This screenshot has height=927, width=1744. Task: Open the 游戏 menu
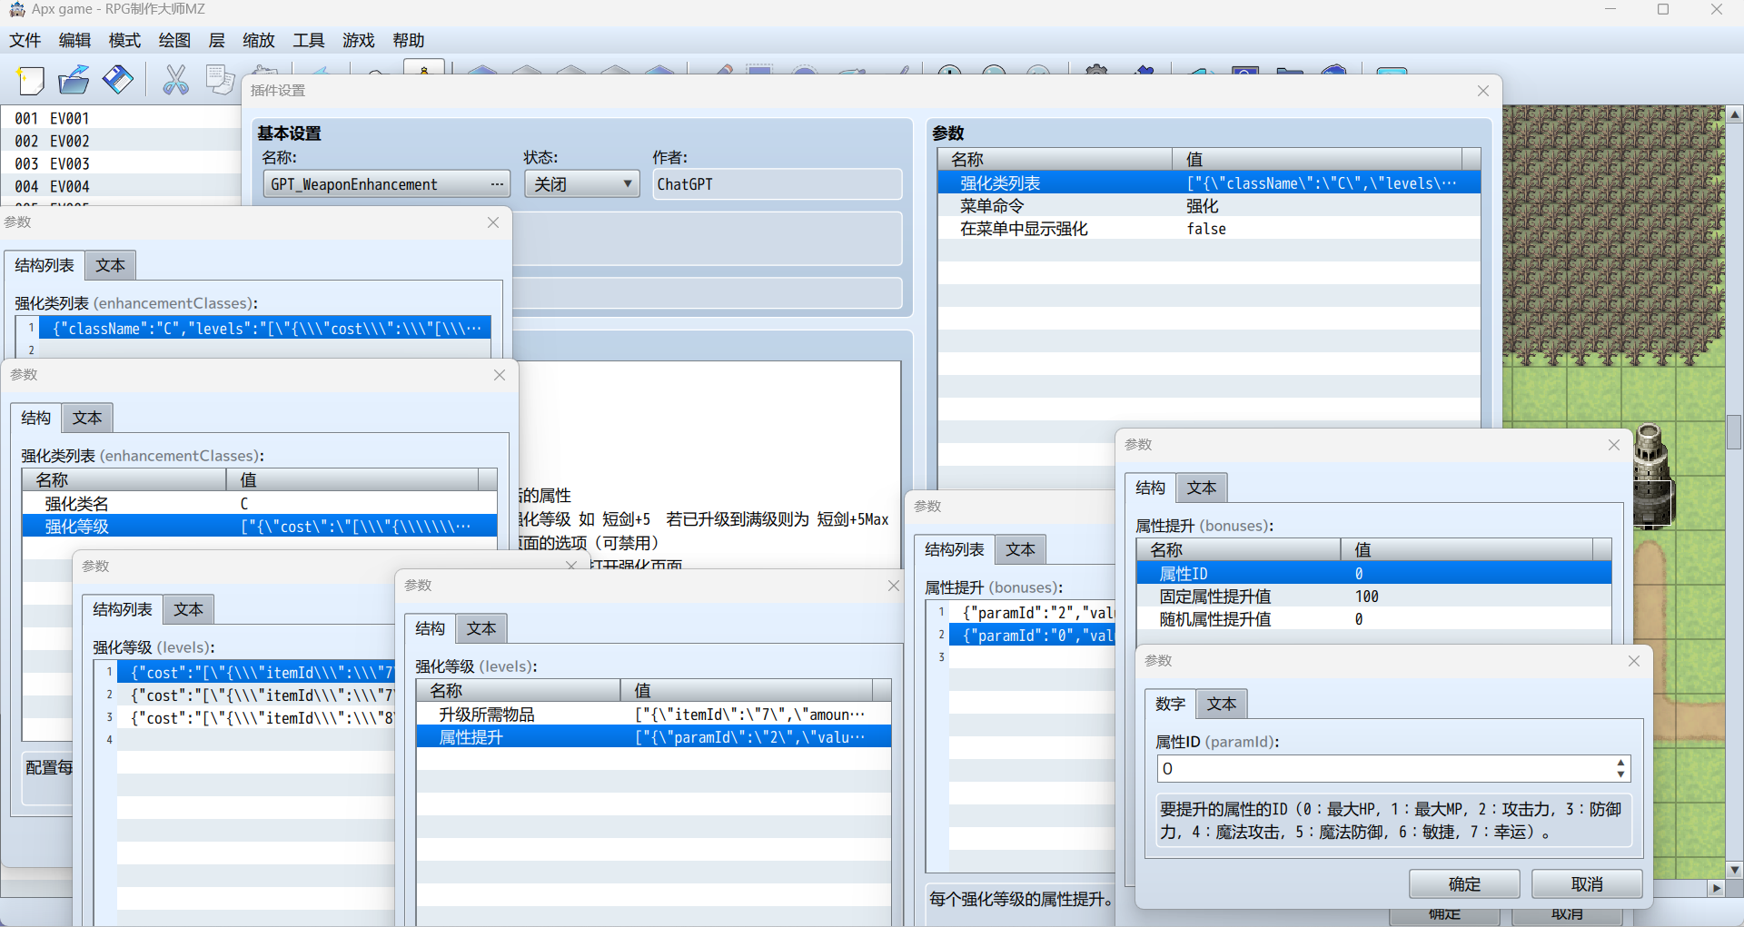click(x=359, y=40)
